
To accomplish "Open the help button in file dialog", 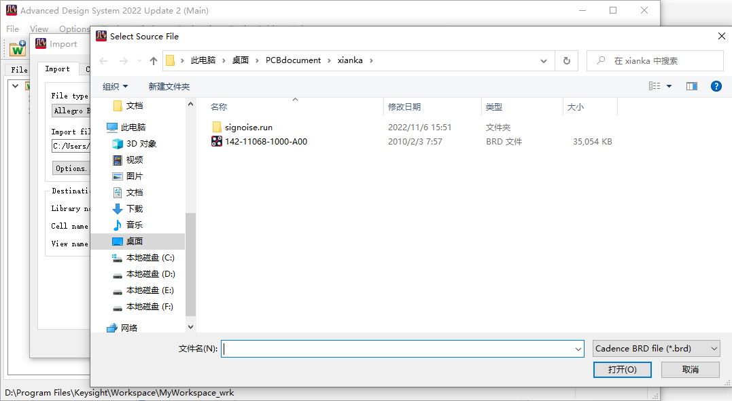I will click(x=716, y=86).
